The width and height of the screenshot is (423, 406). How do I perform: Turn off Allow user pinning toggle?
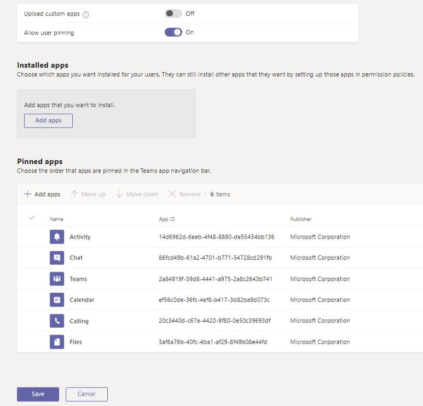pos(173,32)
